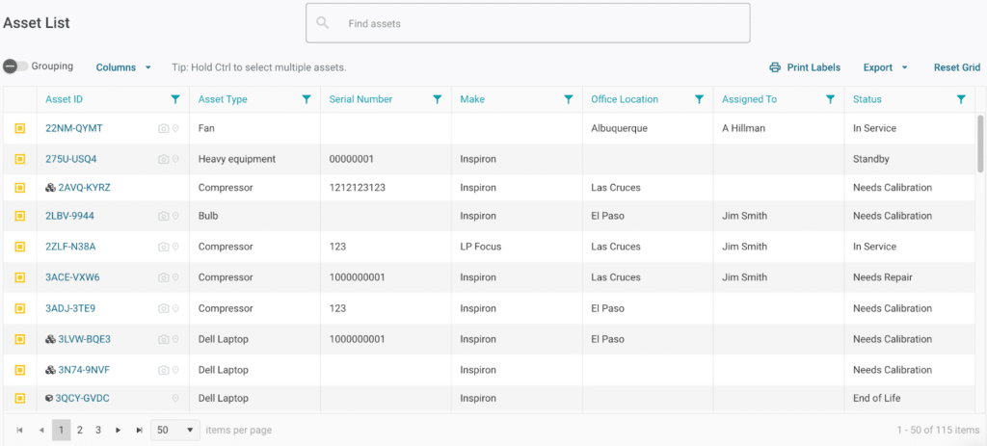Image resolution: width=987 pixels, height=446 pixels.
Task: Go to the last page of results
Action: (140, 431)
